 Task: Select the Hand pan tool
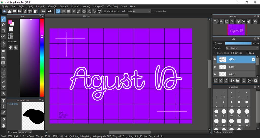pyautogui.click(x=3, y=126)
